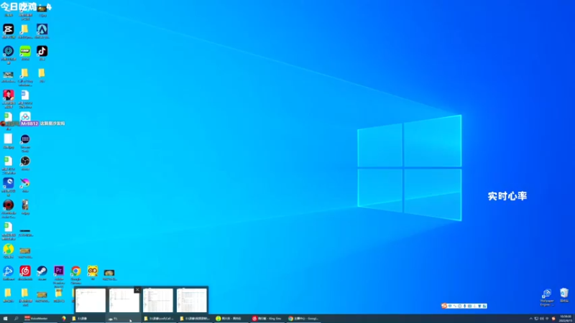This screenshot has height=323, width=575.
Task: Switch to the first window preview thumbnail
Action: click(x=91, y=300)
